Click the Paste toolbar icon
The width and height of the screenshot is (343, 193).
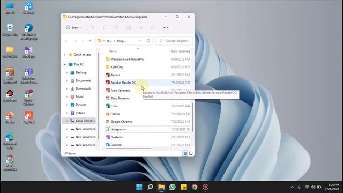coord(117,27)
